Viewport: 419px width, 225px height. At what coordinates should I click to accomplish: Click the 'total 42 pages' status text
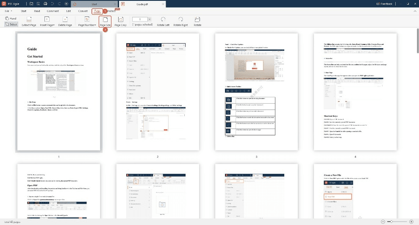[x=12, y=222]
